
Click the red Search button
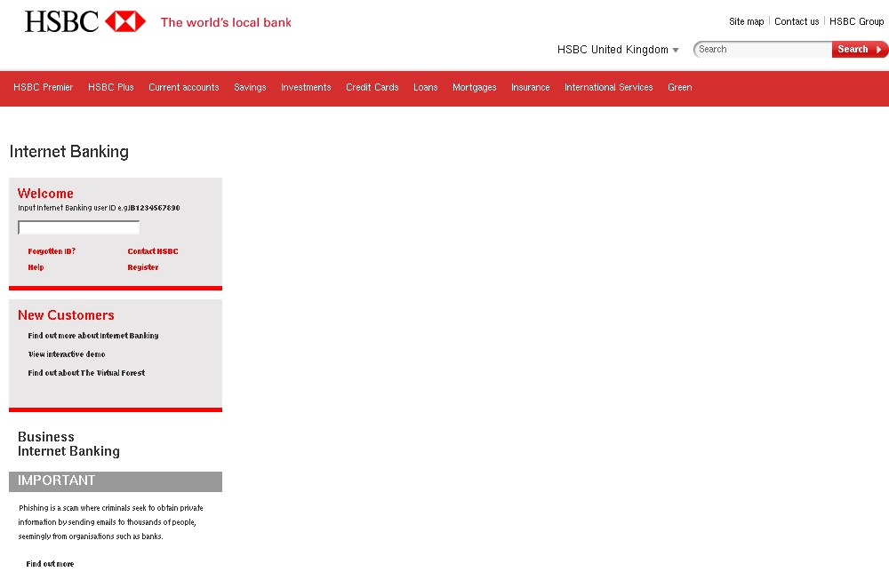coord(859,49)
